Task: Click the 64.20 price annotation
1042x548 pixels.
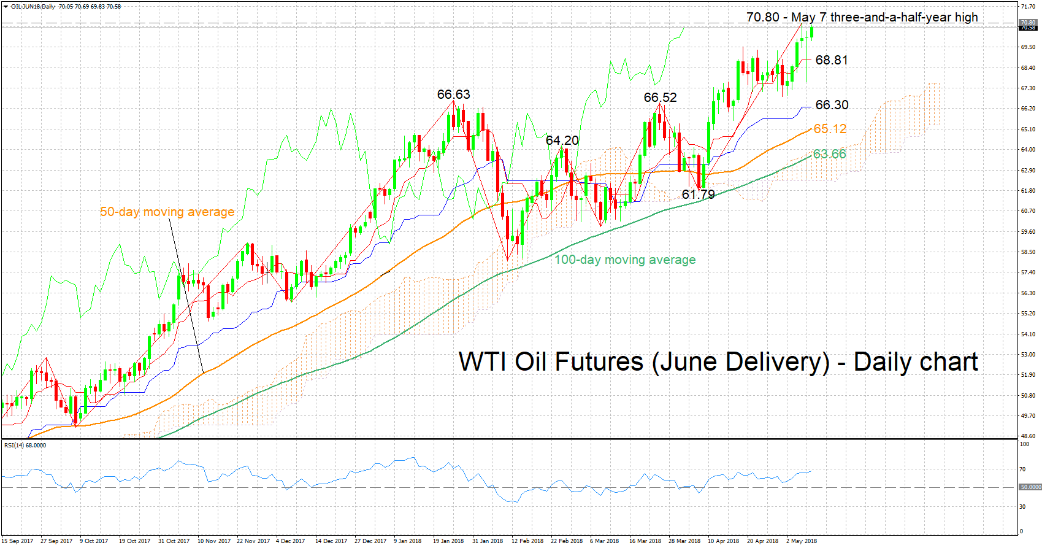Action: point(562,141)
